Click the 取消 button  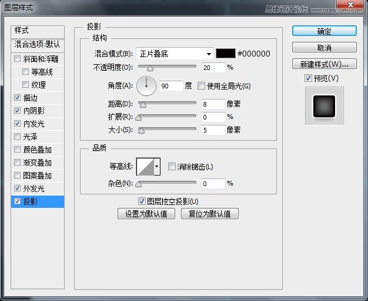coord(324,48)
